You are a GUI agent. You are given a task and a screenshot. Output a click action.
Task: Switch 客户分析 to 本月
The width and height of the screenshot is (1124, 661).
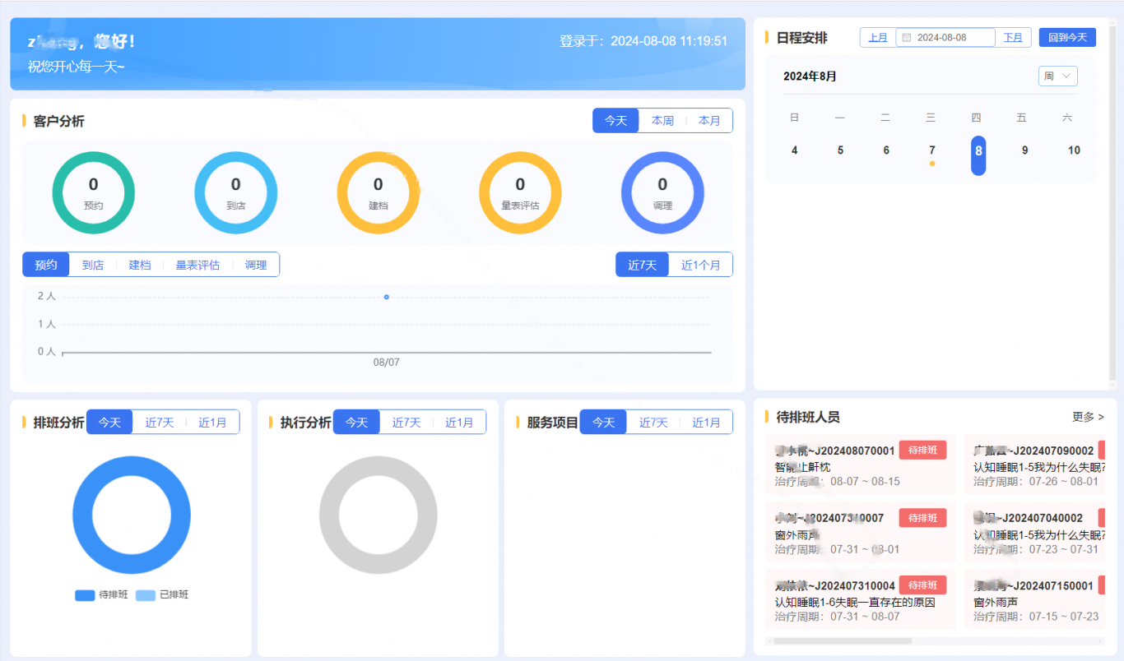coord(709,121)
